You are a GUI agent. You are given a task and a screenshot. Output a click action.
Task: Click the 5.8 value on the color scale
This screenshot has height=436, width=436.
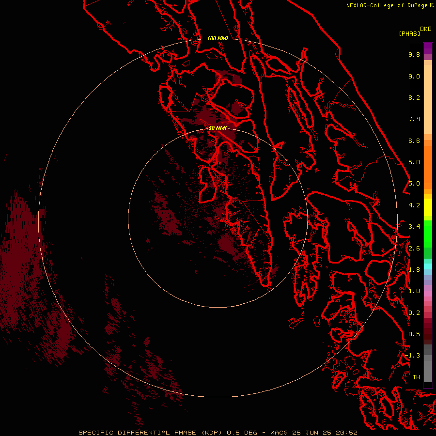pos(414,162)
